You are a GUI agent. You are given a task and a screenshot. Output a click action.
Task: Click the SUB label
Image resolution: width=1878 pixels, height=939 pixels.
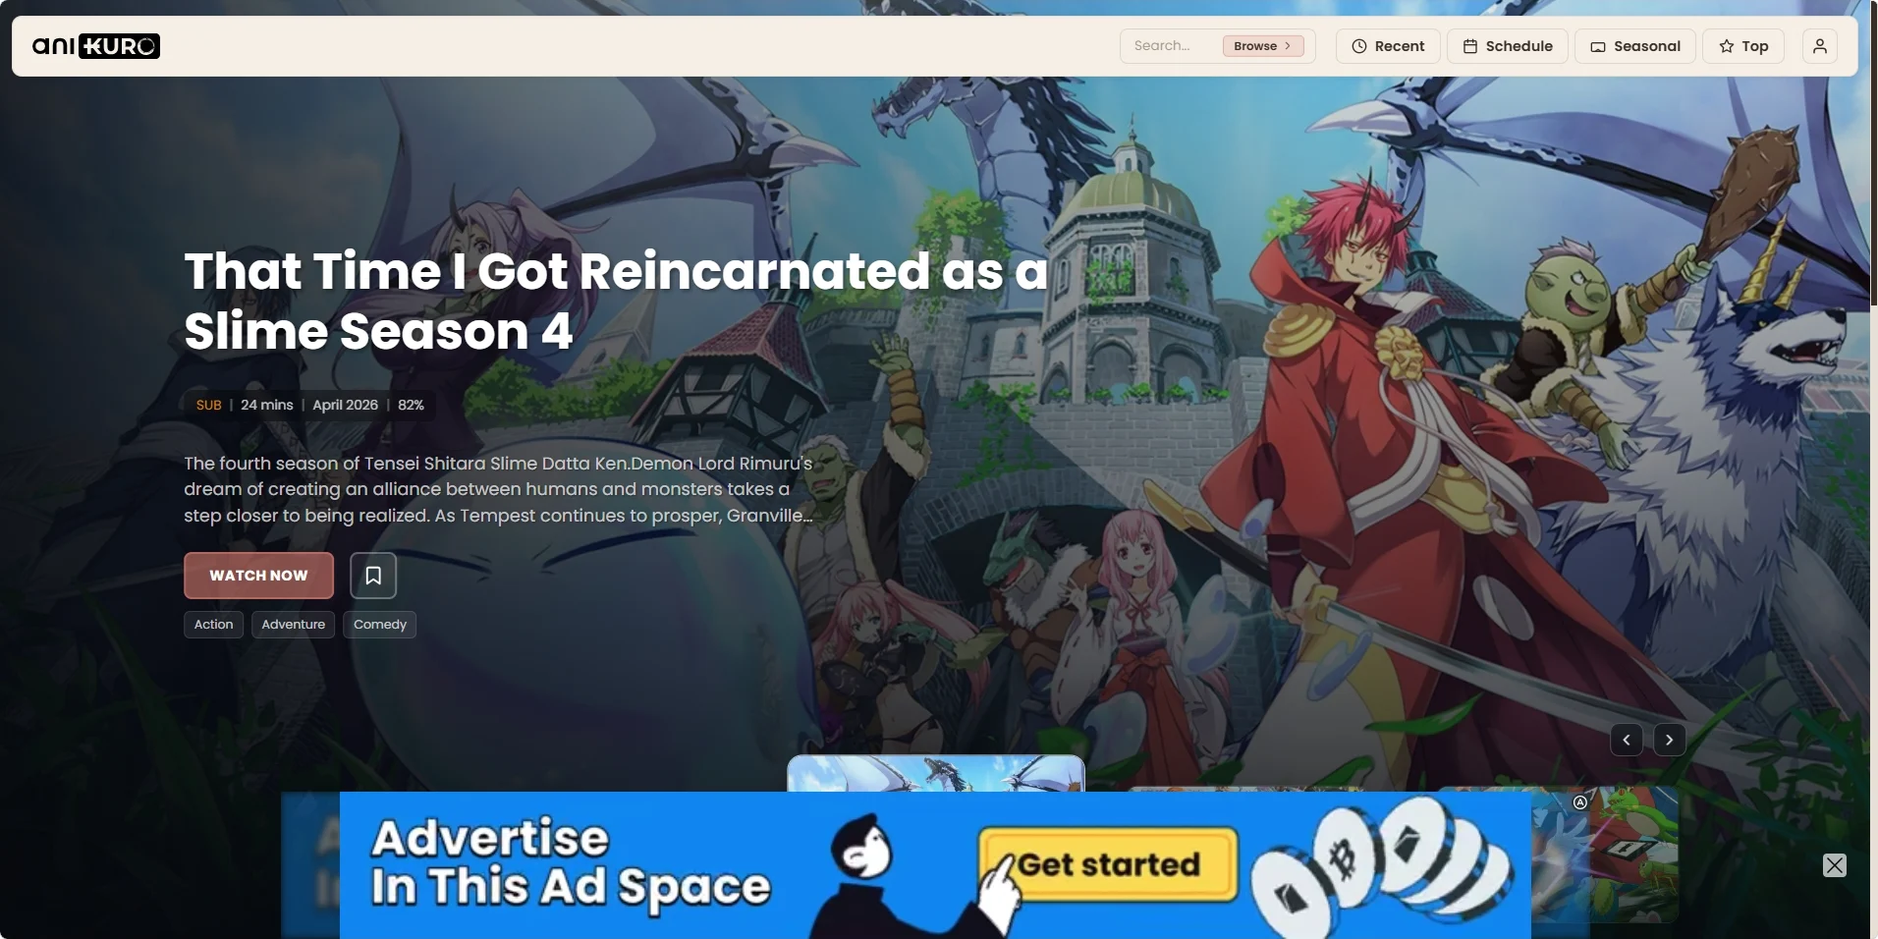(x=208, y=405)
